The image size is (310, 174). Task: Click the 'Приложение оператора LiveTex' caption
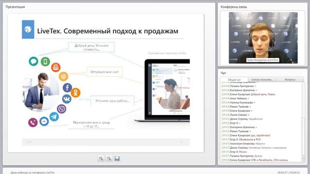(x=167, y=53)
